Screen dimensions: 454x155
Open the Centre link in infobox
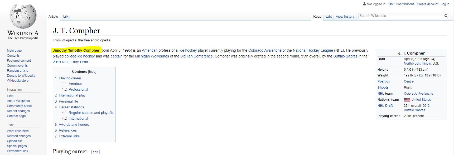[409, 81]
